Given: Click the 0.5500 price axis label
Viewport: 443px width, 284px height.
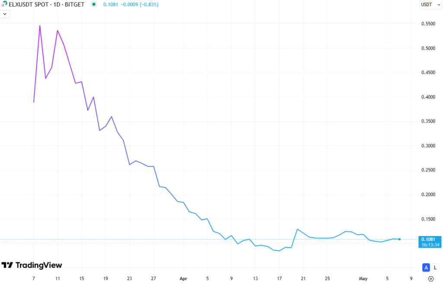Looking at the screenshot, I should (428, 24).
